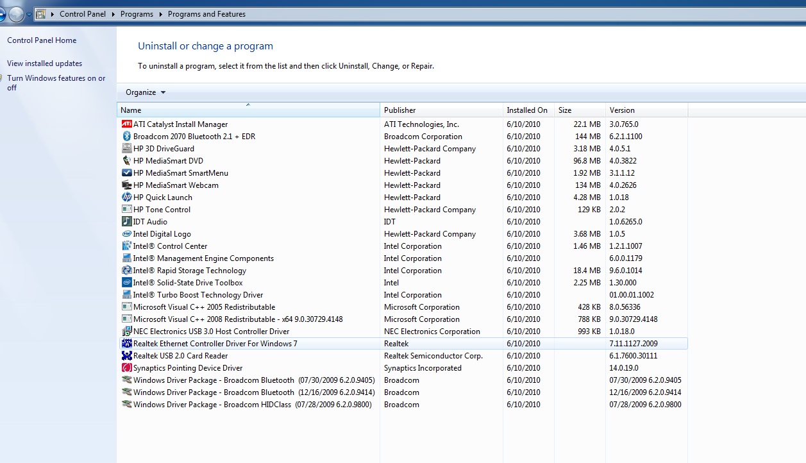The image size is (806, 463).
Task: Click version 3.0.765.0
Action: 624,124
